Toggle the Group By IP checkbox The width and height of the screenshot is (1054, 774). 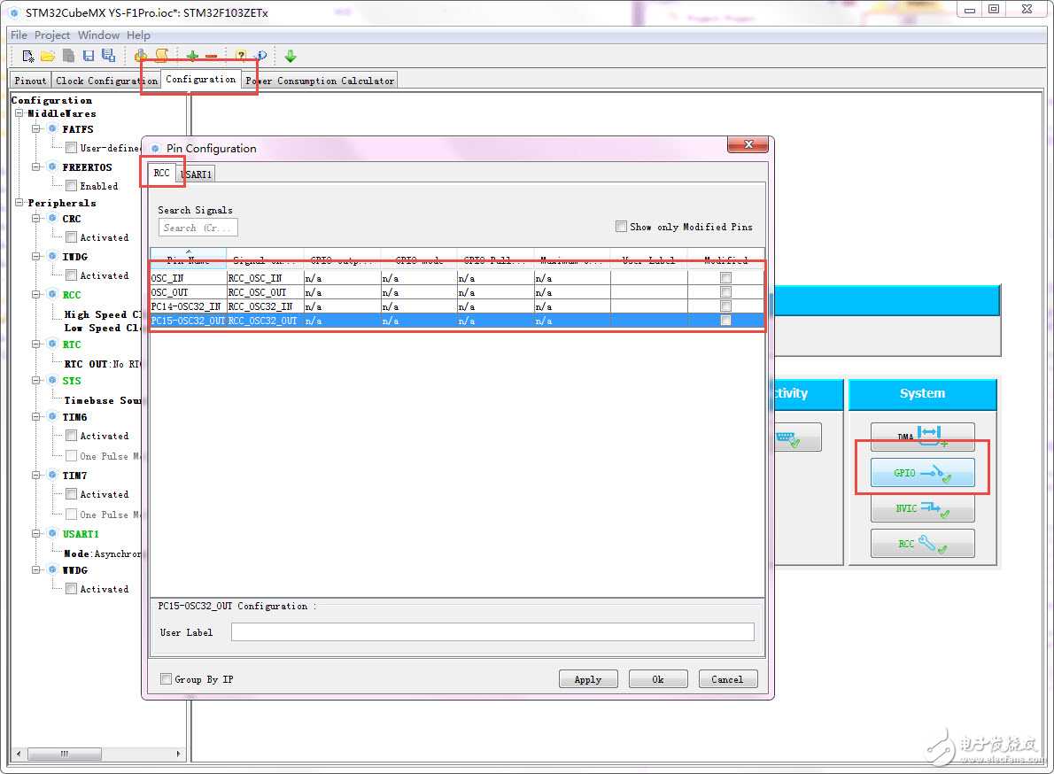click(x=166, y=679)
